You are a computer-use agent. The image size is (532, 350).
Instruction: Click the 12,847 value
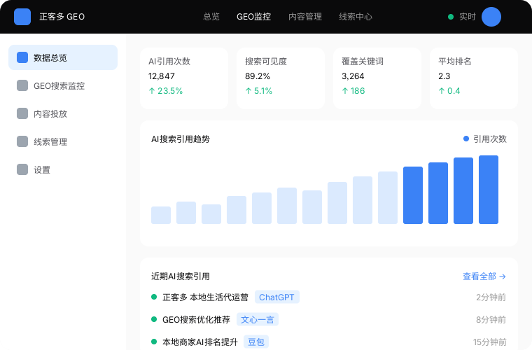(x=162, y=76)
